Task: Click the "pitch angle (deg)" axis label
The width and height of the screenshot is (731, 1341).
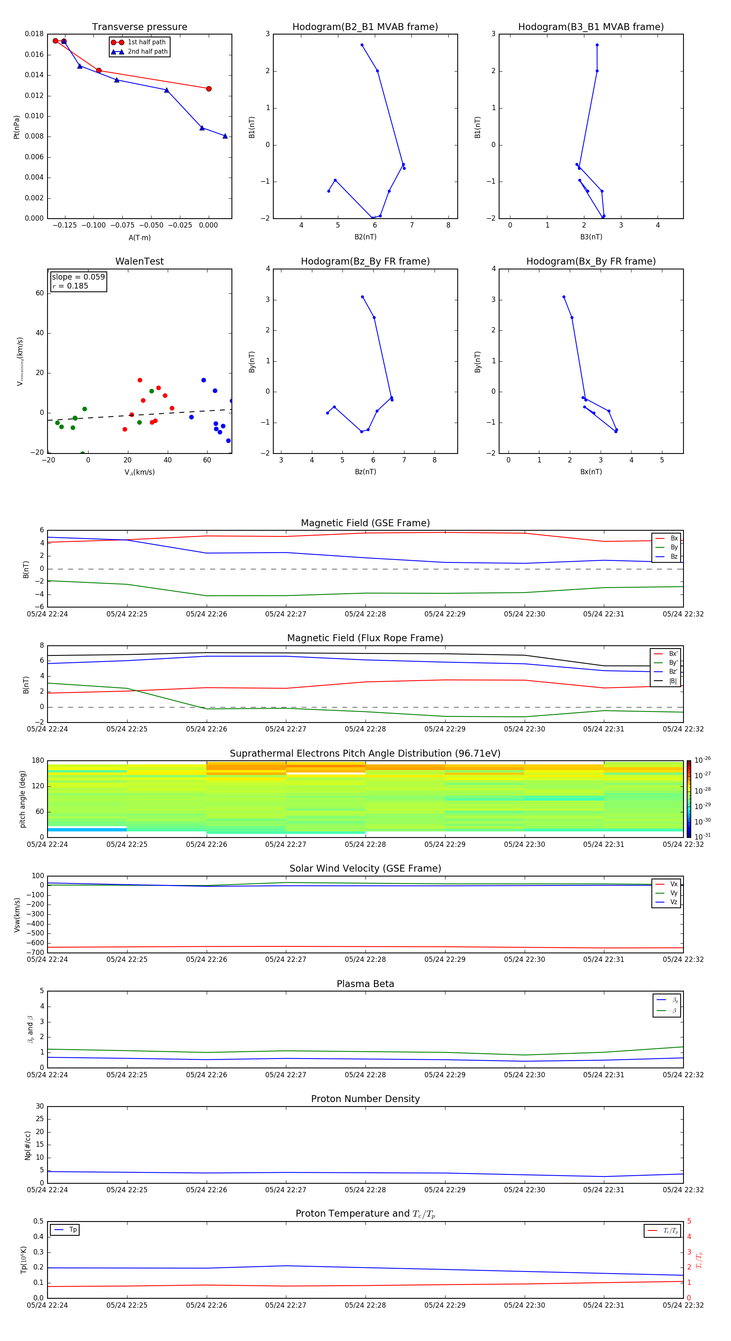Action: click(x=22, y=799)
